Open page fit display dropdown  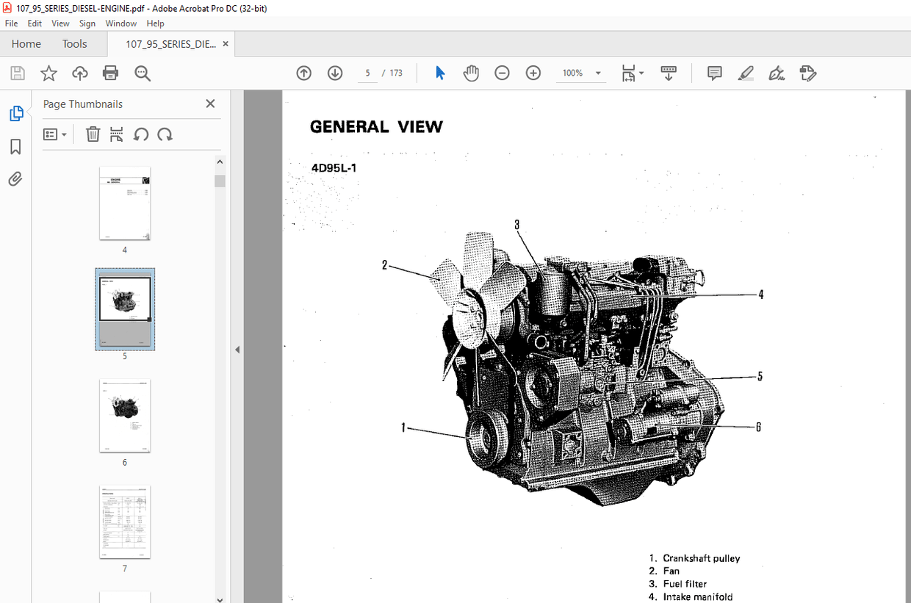pos(633,73)
